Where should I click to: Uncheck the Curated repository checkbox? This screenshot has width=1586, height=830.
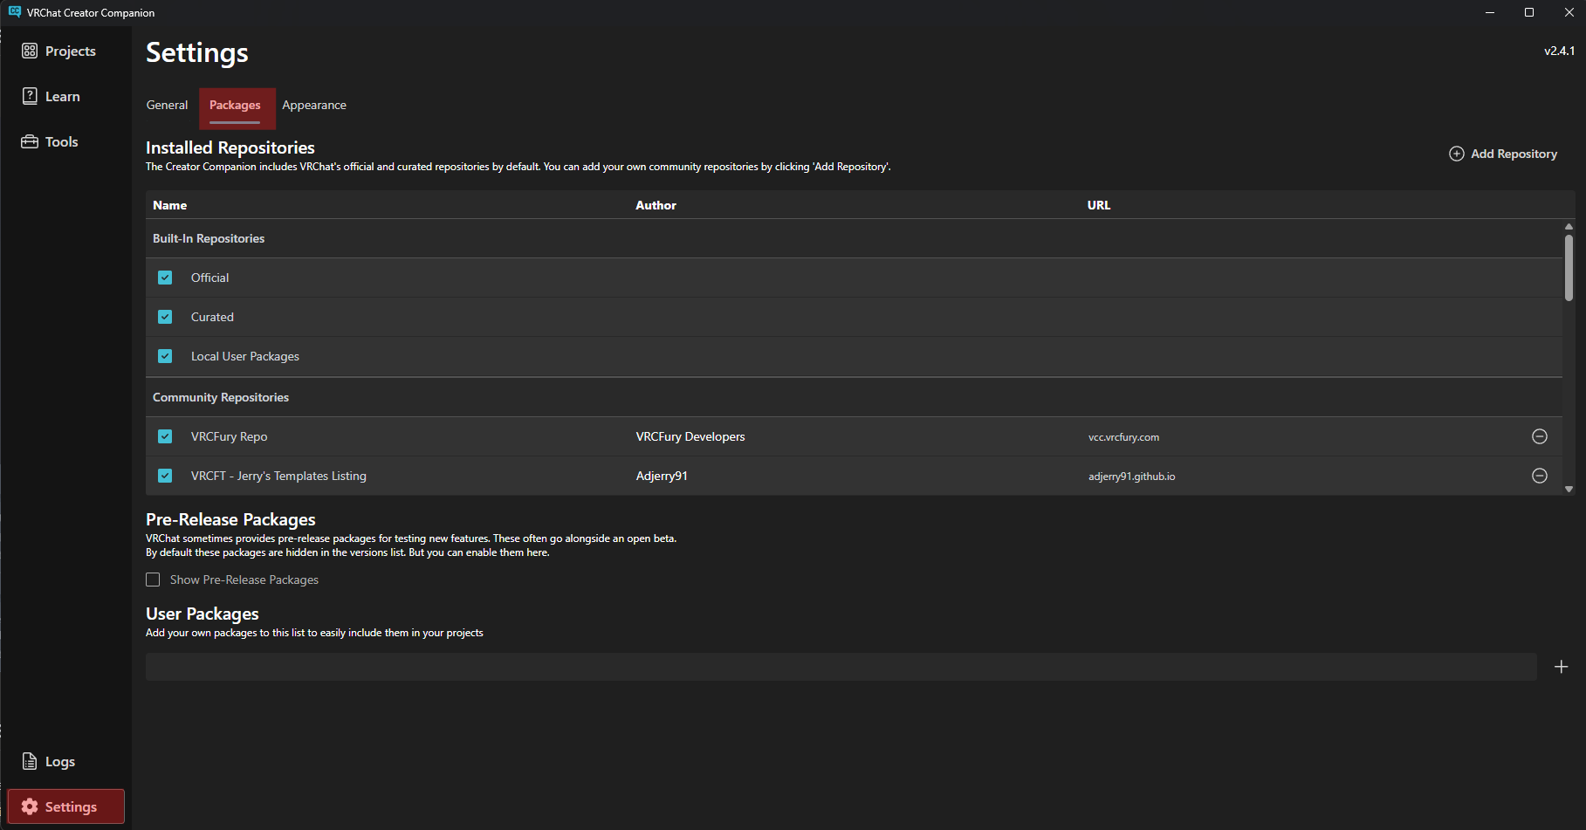165,317
